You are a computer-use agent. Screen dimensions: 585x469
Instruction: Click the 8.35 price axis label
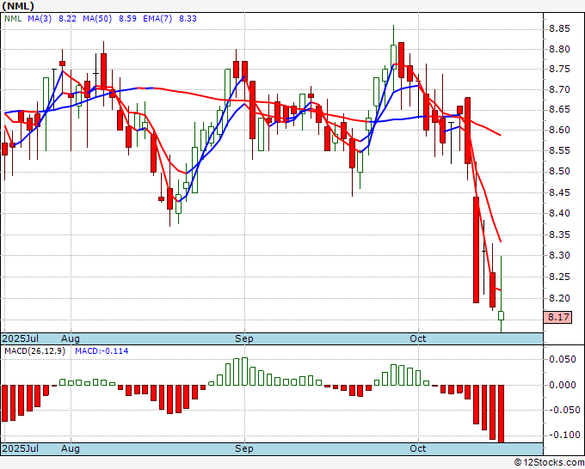click(559, 235)
